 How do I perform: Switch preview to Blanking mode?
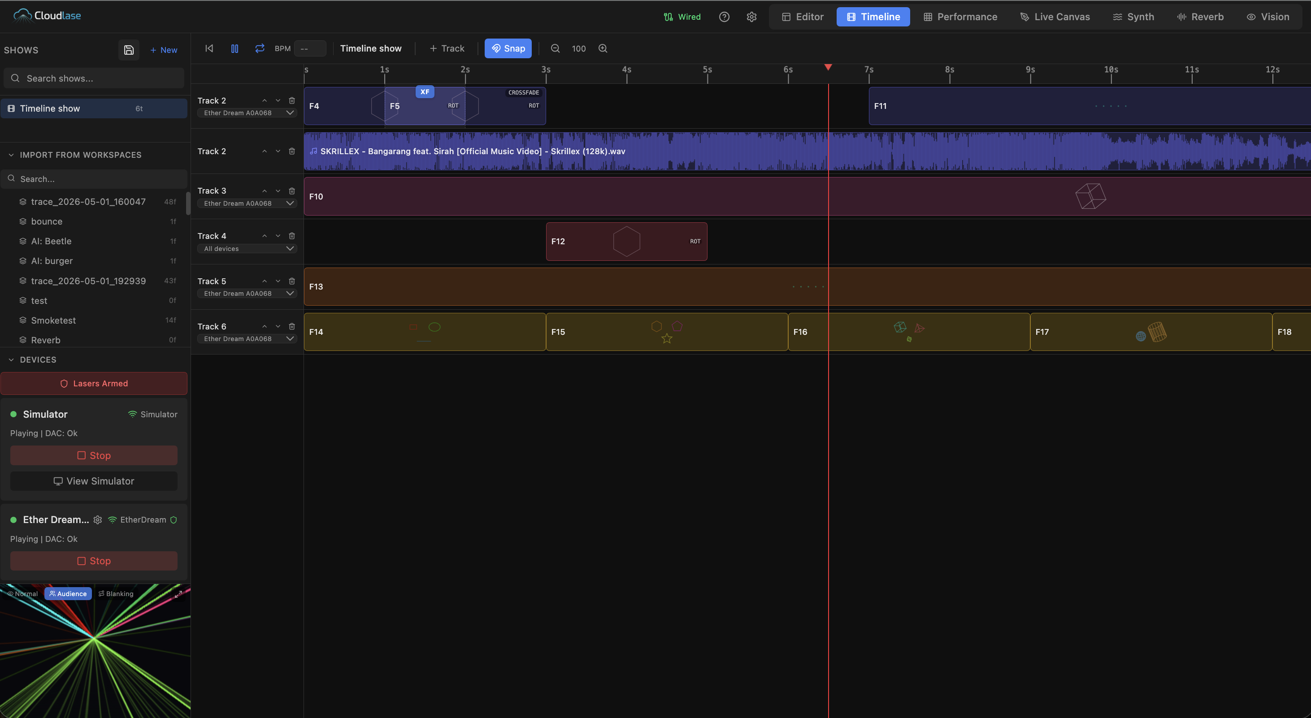[x=116, y=594]
